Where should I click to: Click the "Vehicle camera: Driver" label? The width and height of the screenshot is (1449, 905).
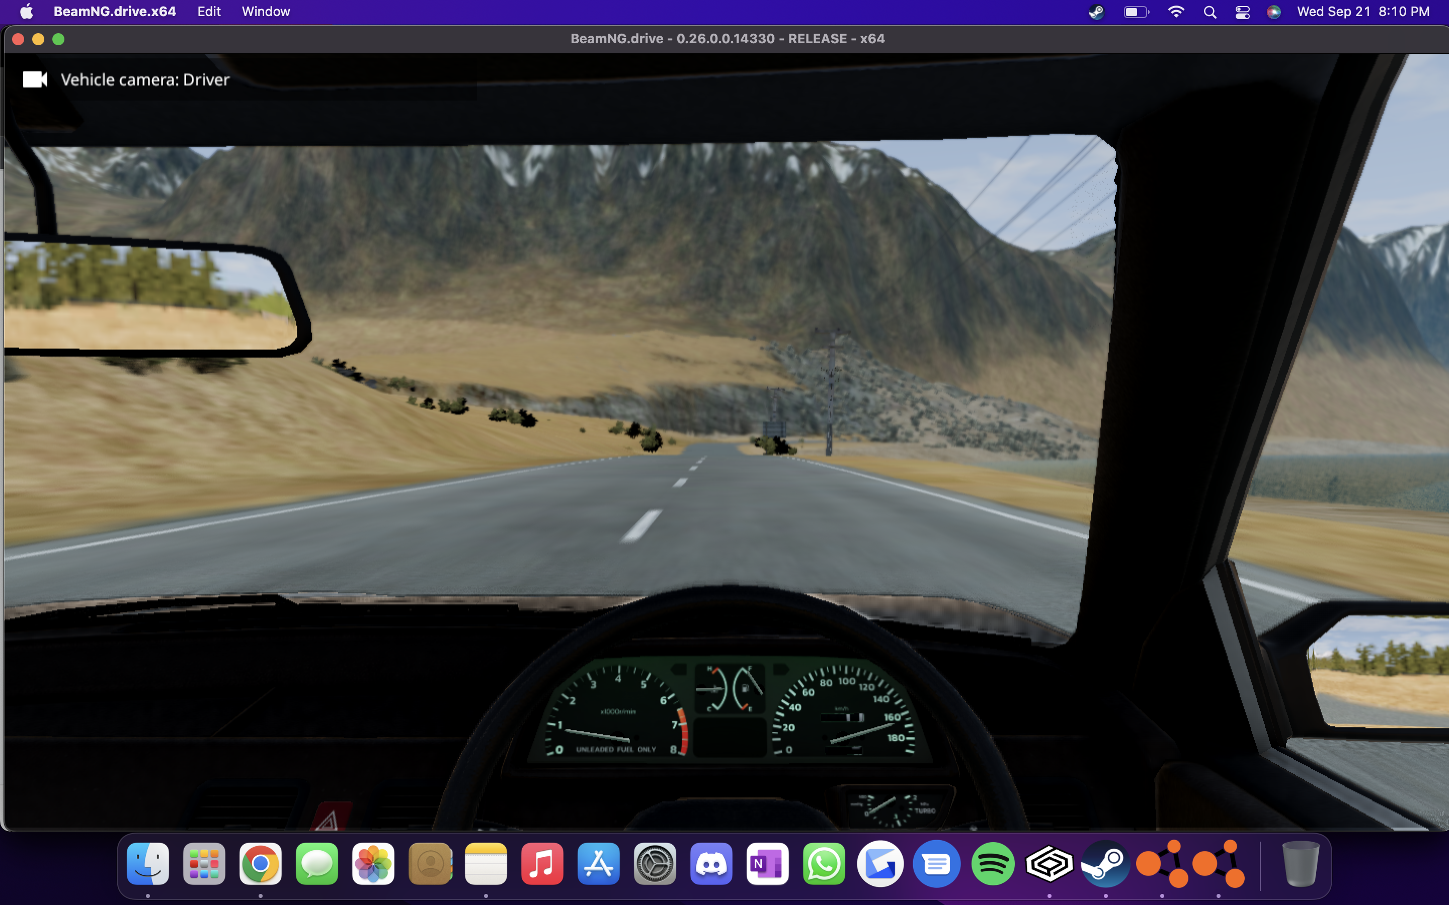tap(145, 79)
